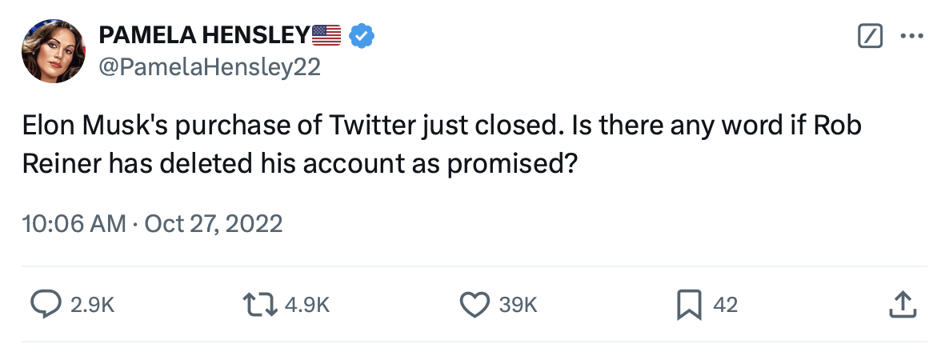Open Pamela Hensley's profile avatar picture
Screen dimensions: 949x352
tap(54, 52)
